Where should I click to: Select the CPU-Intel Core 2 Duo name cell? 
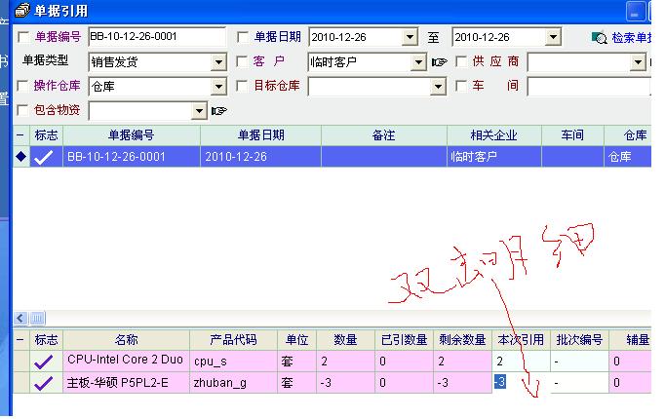[x=125, y=361]
